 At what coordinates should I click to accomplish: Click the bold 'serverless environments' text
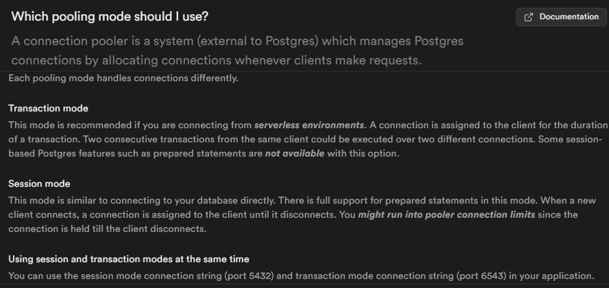coord(309,124)
